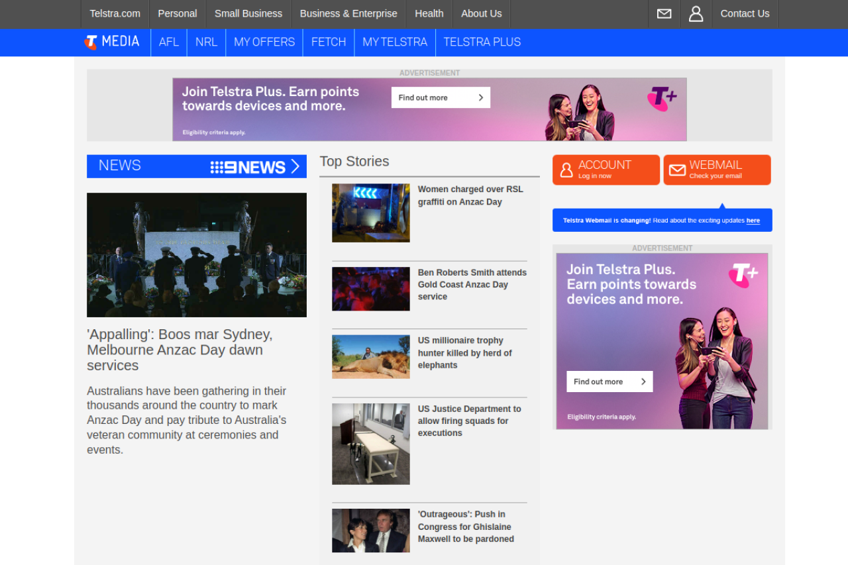Click the T+ logo in top banner ad
Viewport: 848px width, 565px height.
(x=661, y=99)
